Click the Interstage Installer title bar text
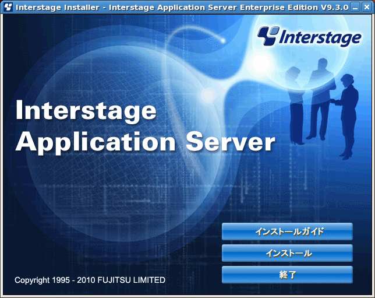The image size is (375, 298). point(182,8)
